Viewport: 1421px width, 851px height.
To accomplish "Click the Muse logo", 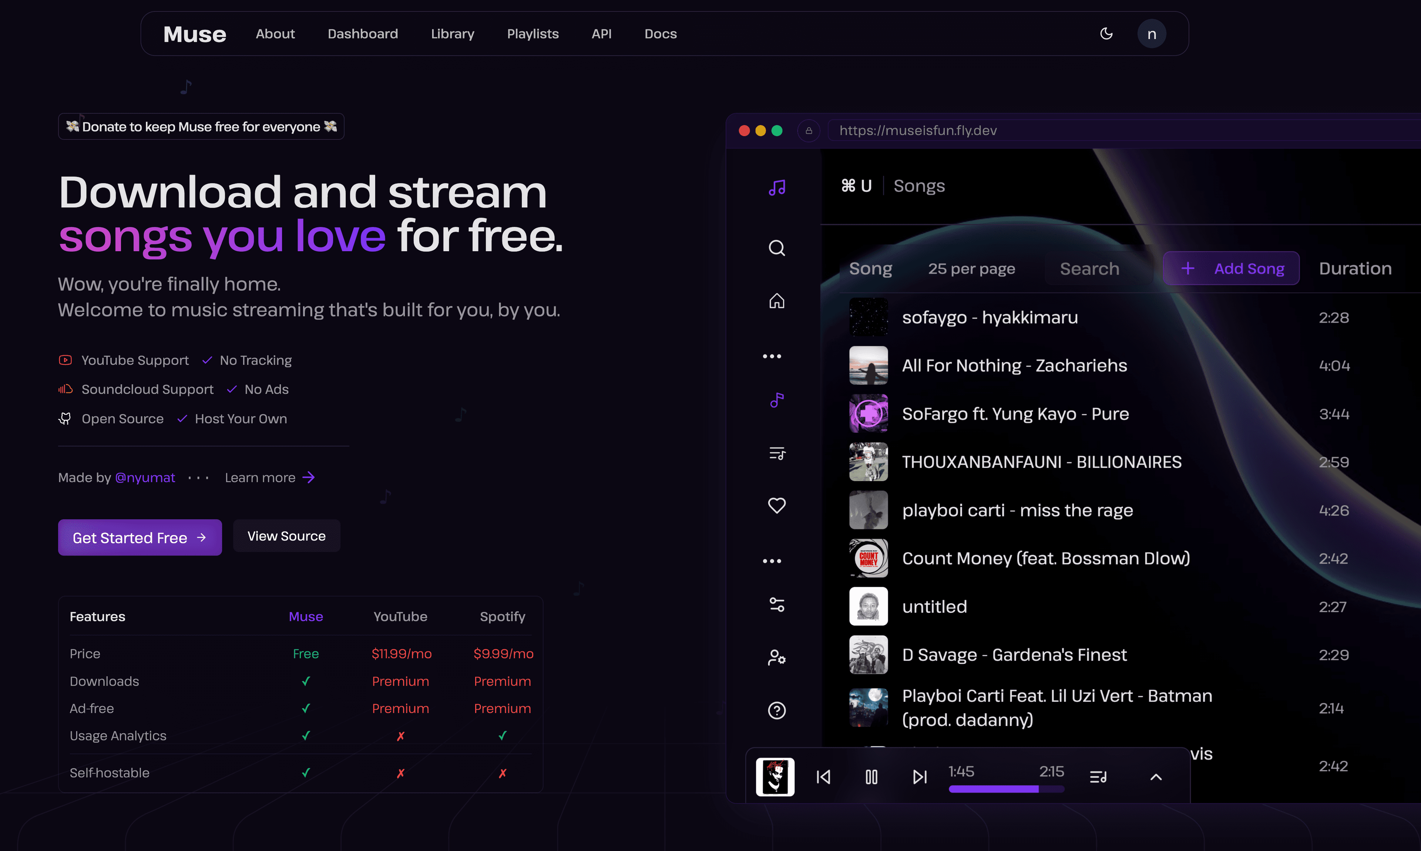I will coord(194,34).
